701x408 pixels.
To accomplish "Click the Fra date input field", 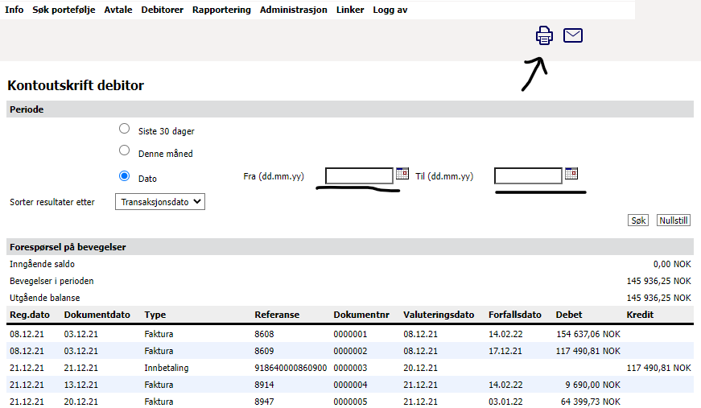I will tap(359, 175).
